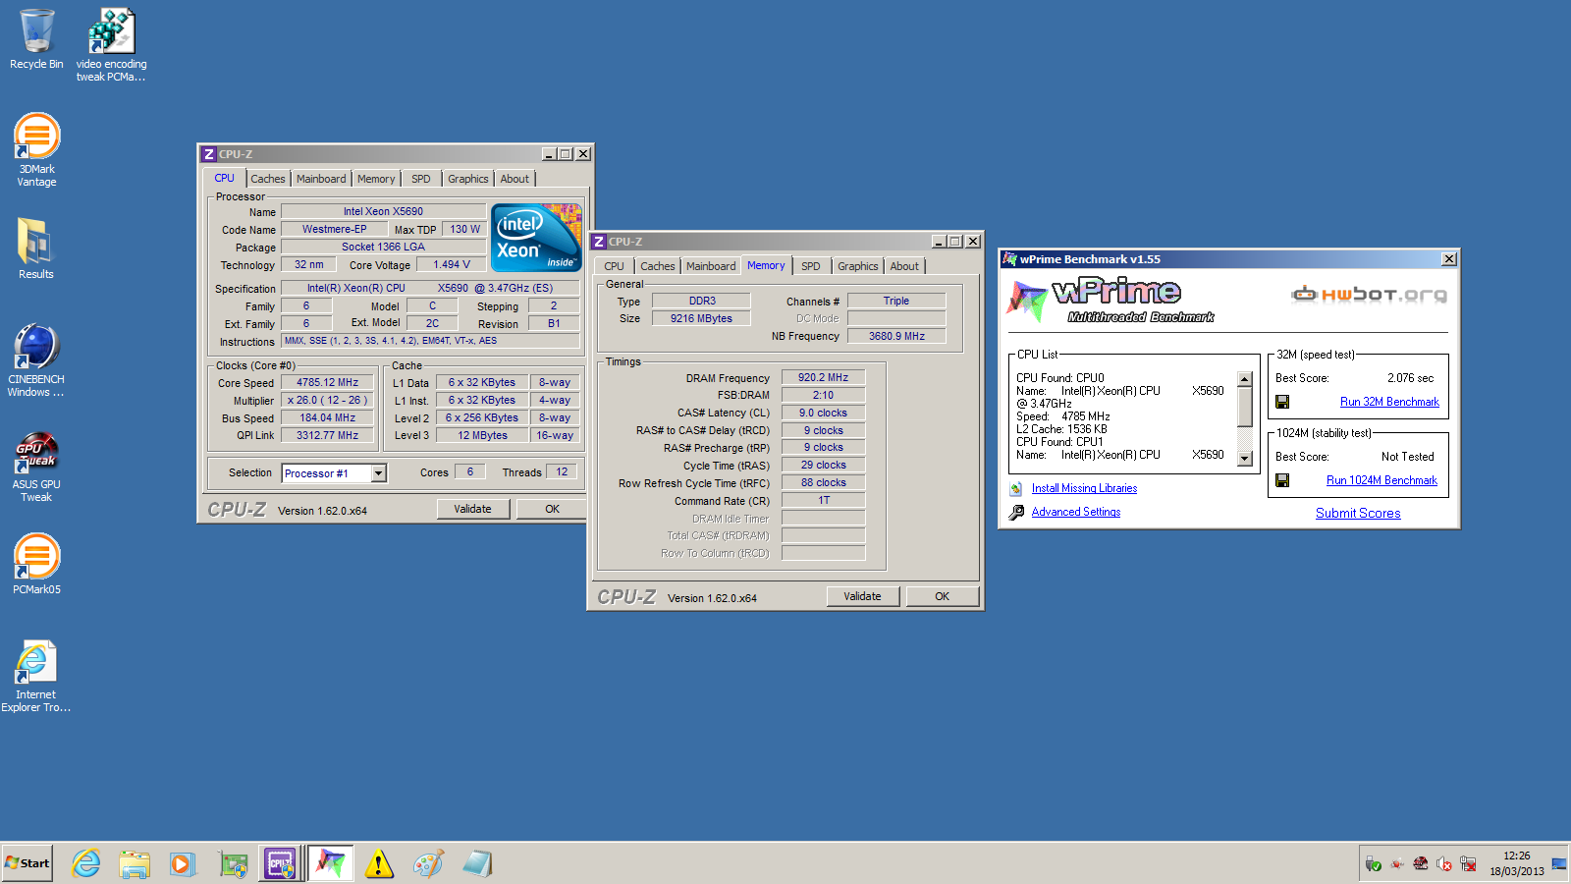
Task: Click the Start button
Action: 27,863
